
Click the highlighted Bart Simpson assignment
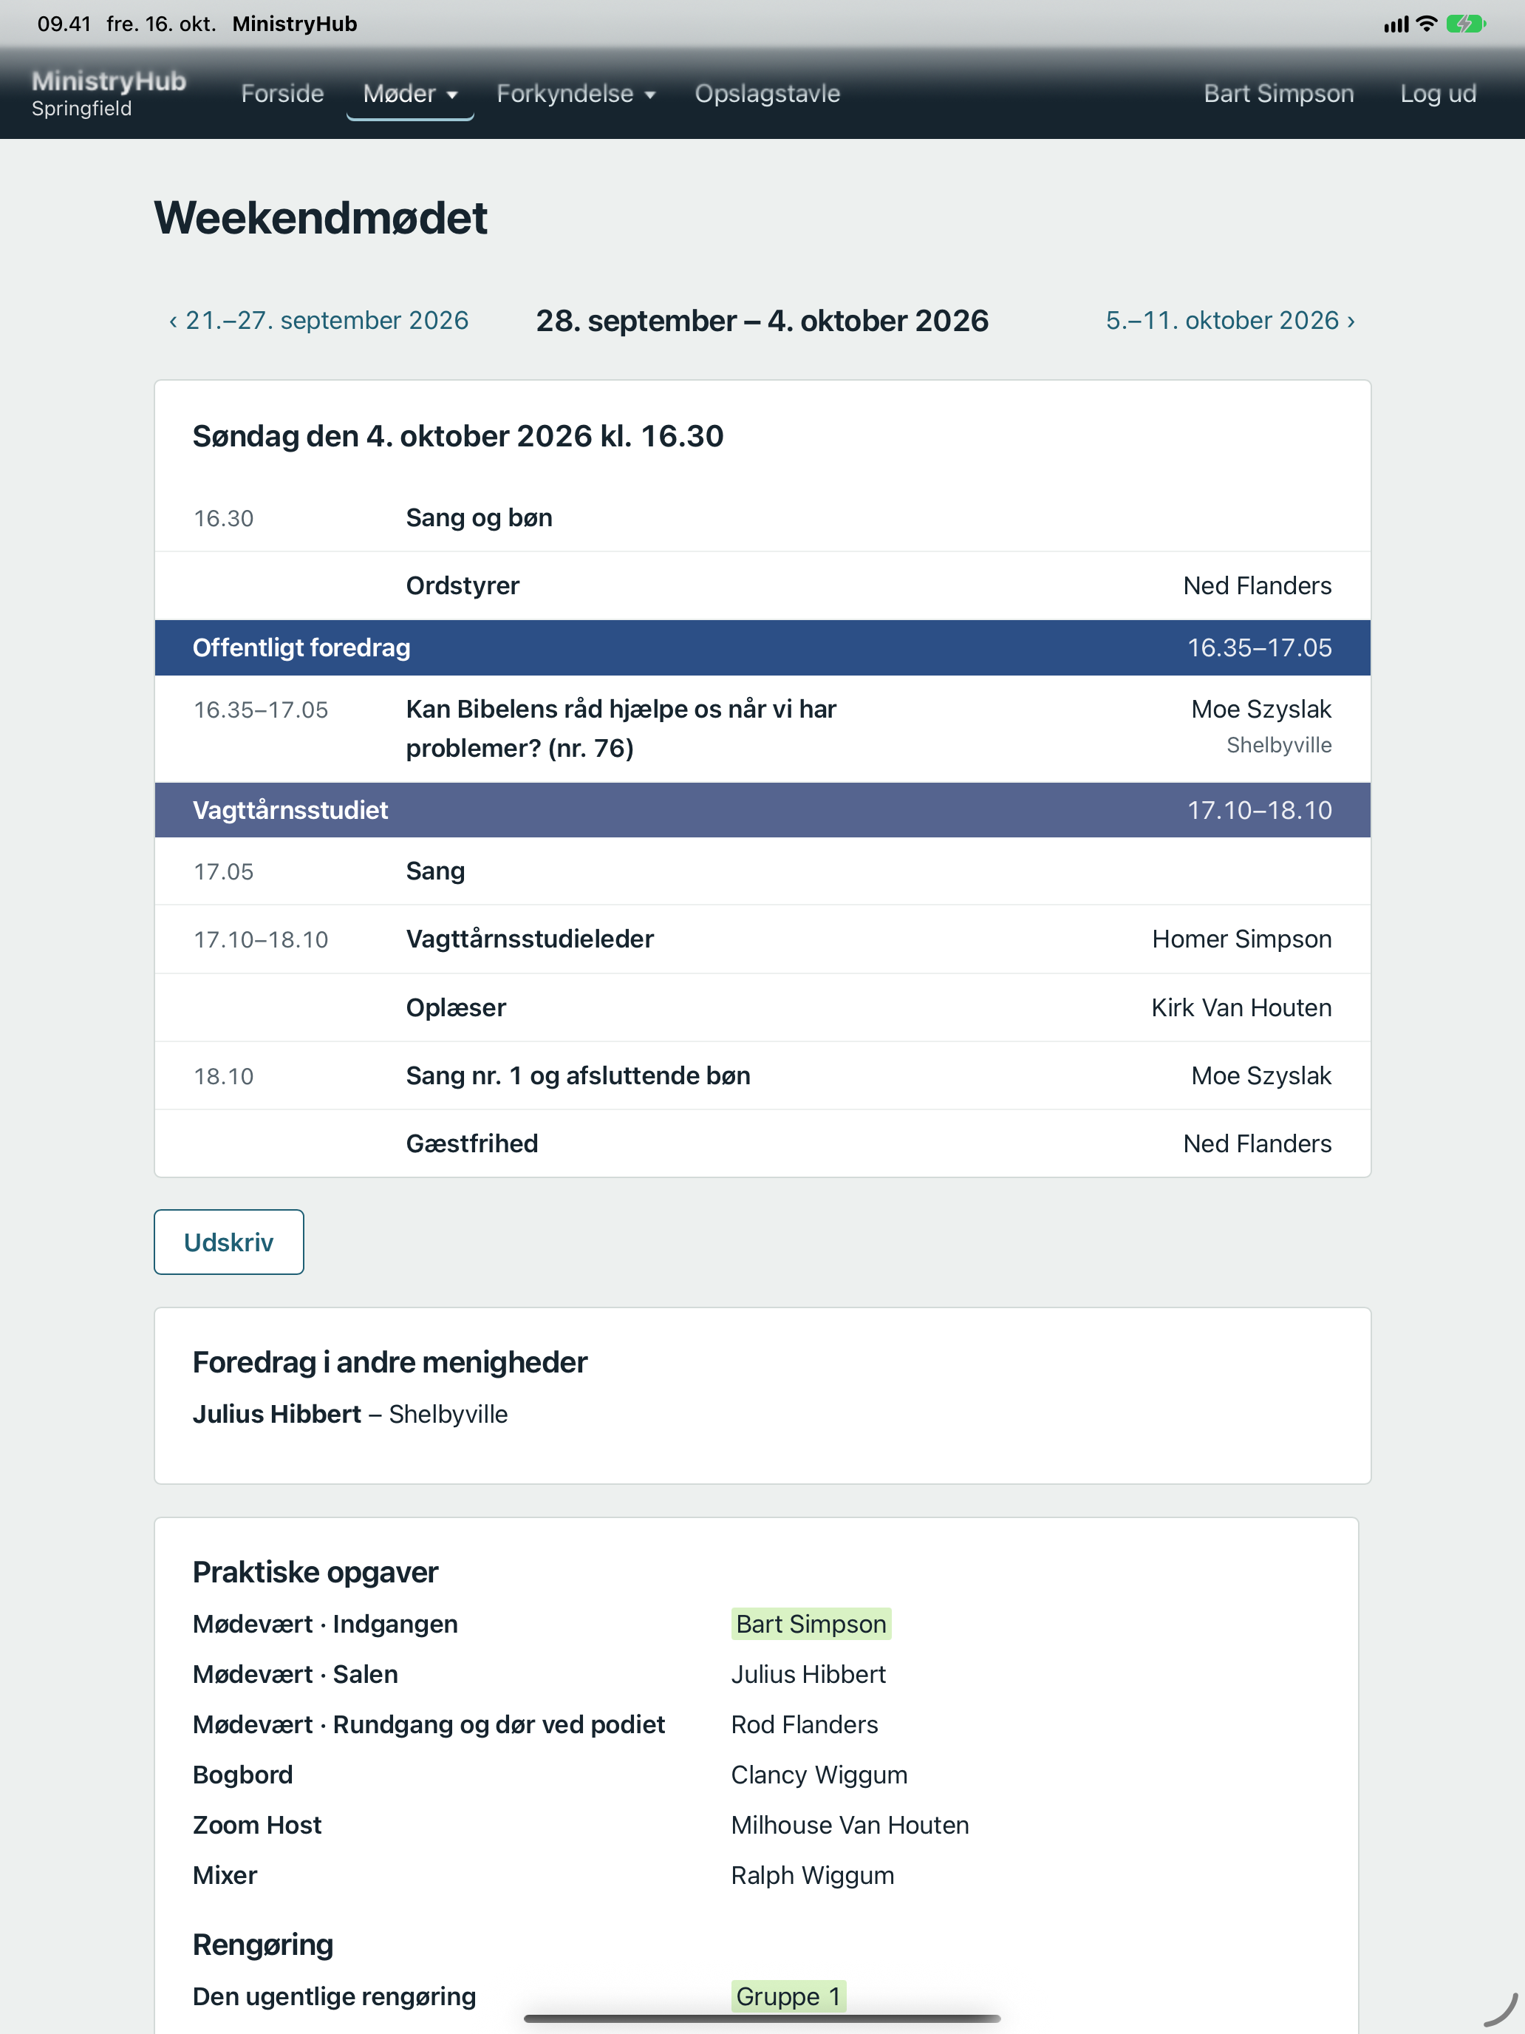(x=811, y=1624)
